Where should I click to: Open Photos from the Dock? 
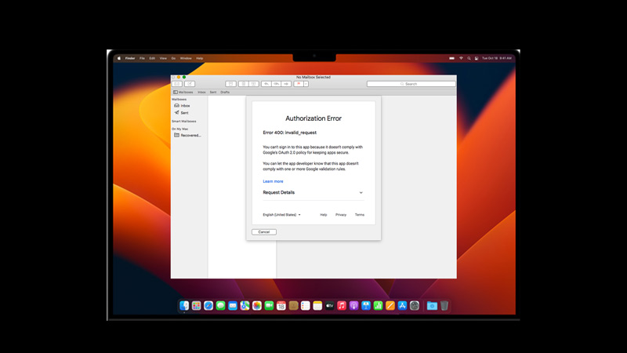(x=257, y=306)
